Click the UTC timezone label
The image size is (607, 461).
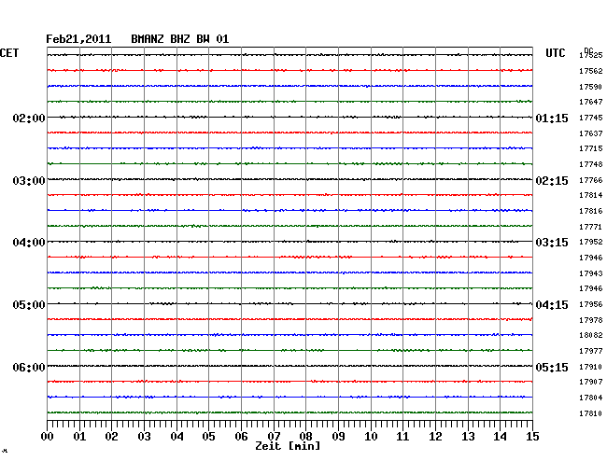[x=556, y=53]
